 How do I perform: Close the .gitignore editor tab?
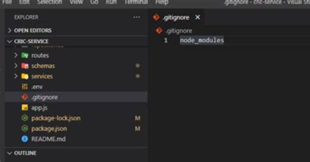coord(198,17)
